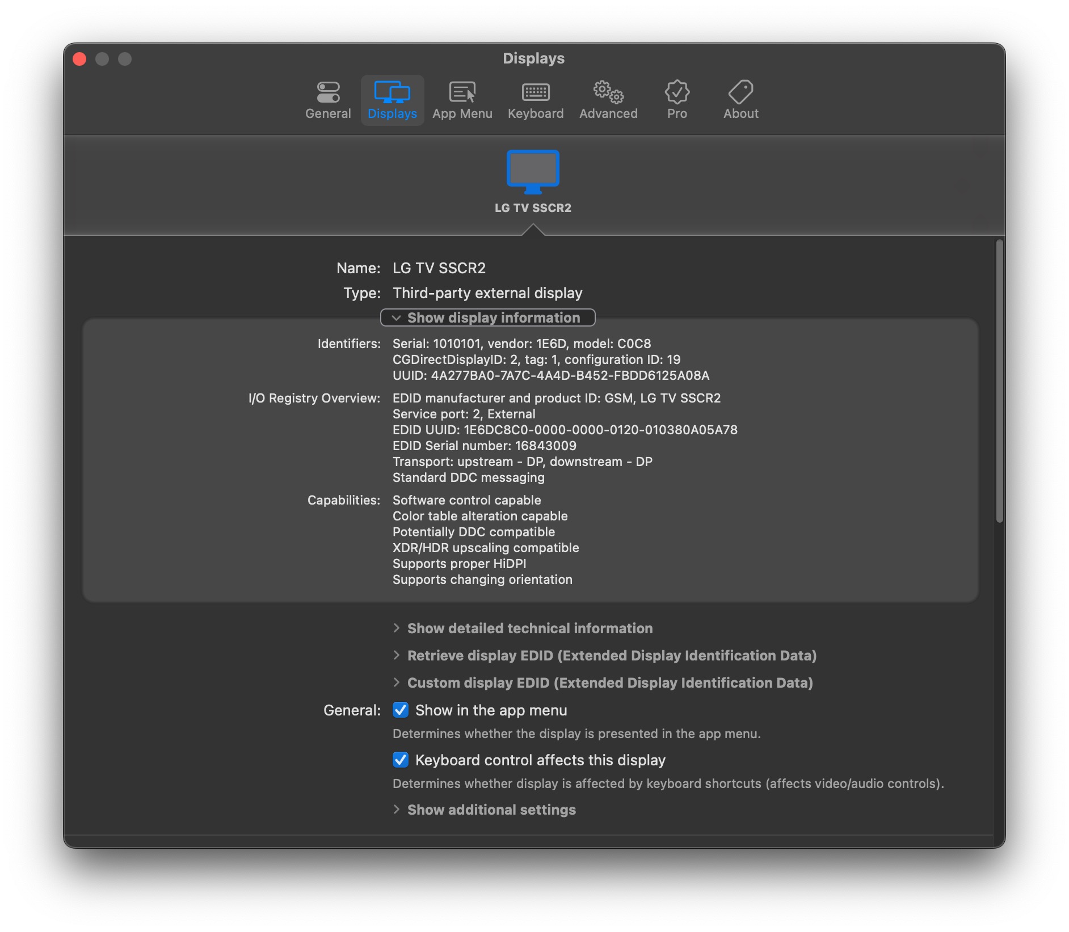The image size is (1069, 932).
Task: Open the Advanced settings tab
Action: click(608, 100)
